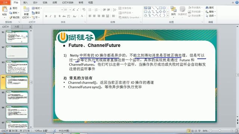Toggle strikethrough (abc) formatting

click(x=64, y=16)
